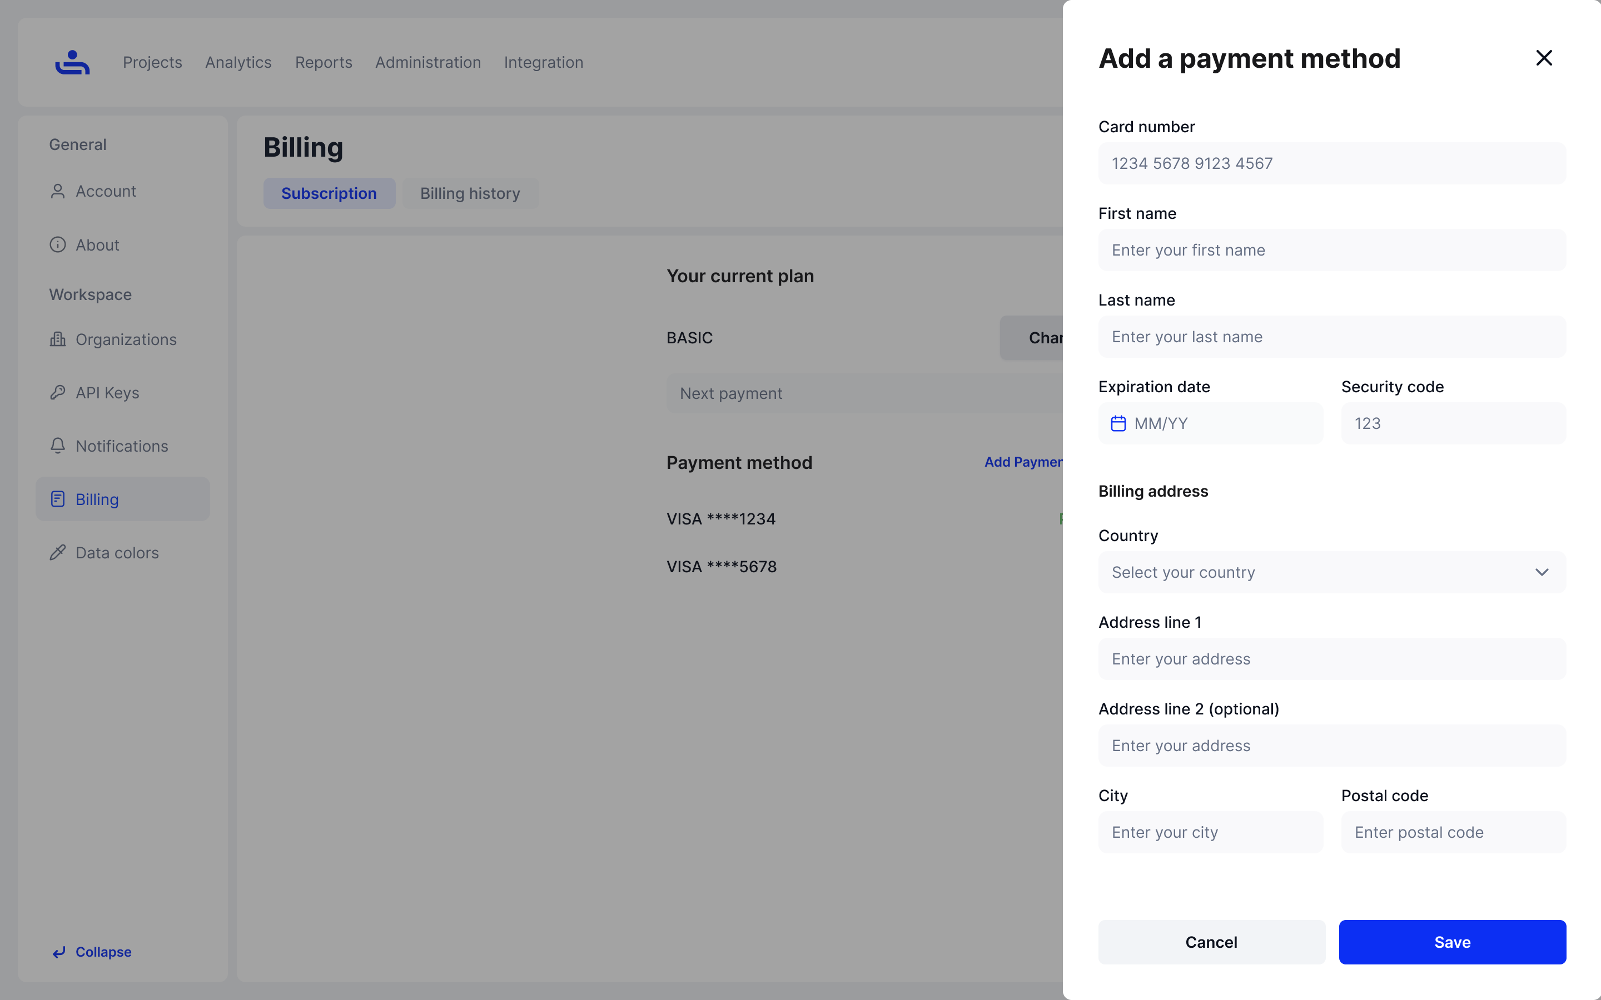The image size is (1601, 1000).
Task: Click the Organizations building icon
Action: (58, 339)
